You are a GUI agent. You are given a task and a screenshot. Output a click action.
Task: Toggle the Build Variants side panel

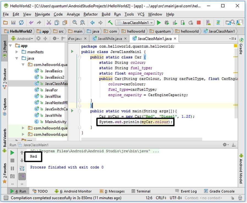tap(5, 141)
